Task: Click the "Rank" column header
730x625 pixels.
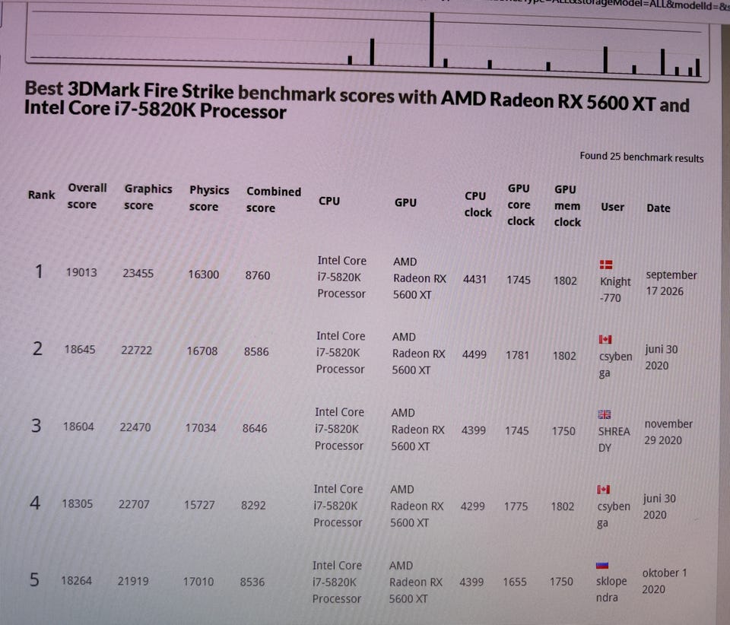Action: (x=41, y=195)
